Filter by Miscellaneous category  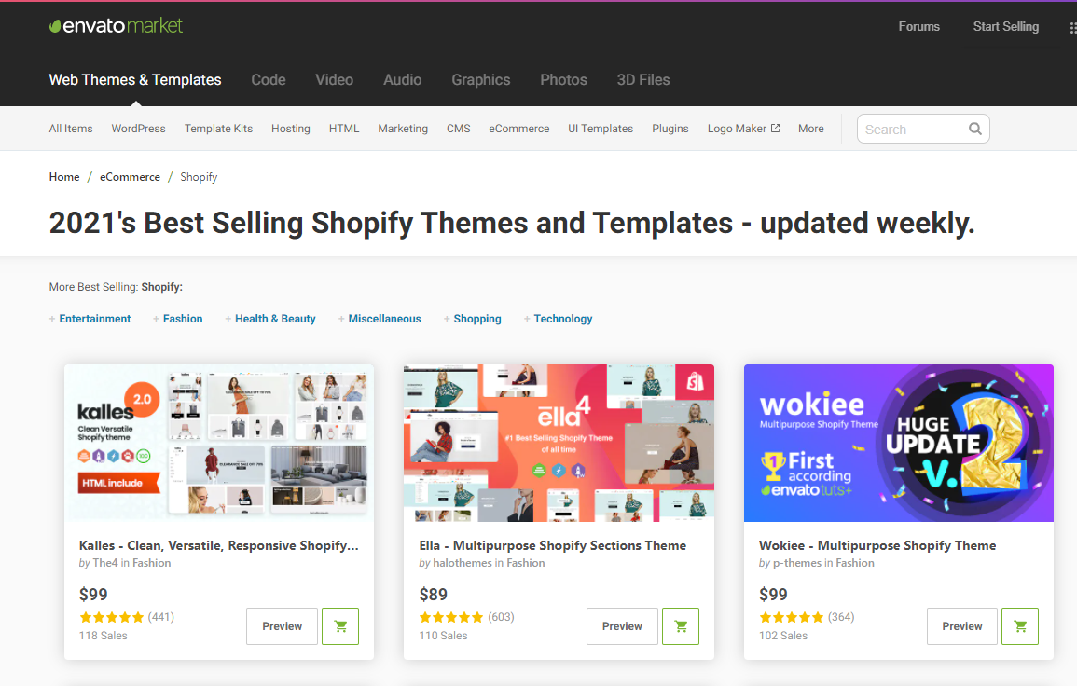(x=384, y=319)
